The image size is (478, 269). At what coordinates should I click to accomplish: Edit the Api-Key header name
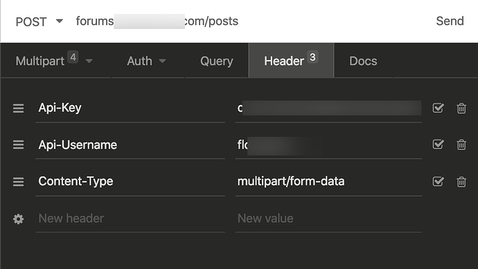click(130, 108)
